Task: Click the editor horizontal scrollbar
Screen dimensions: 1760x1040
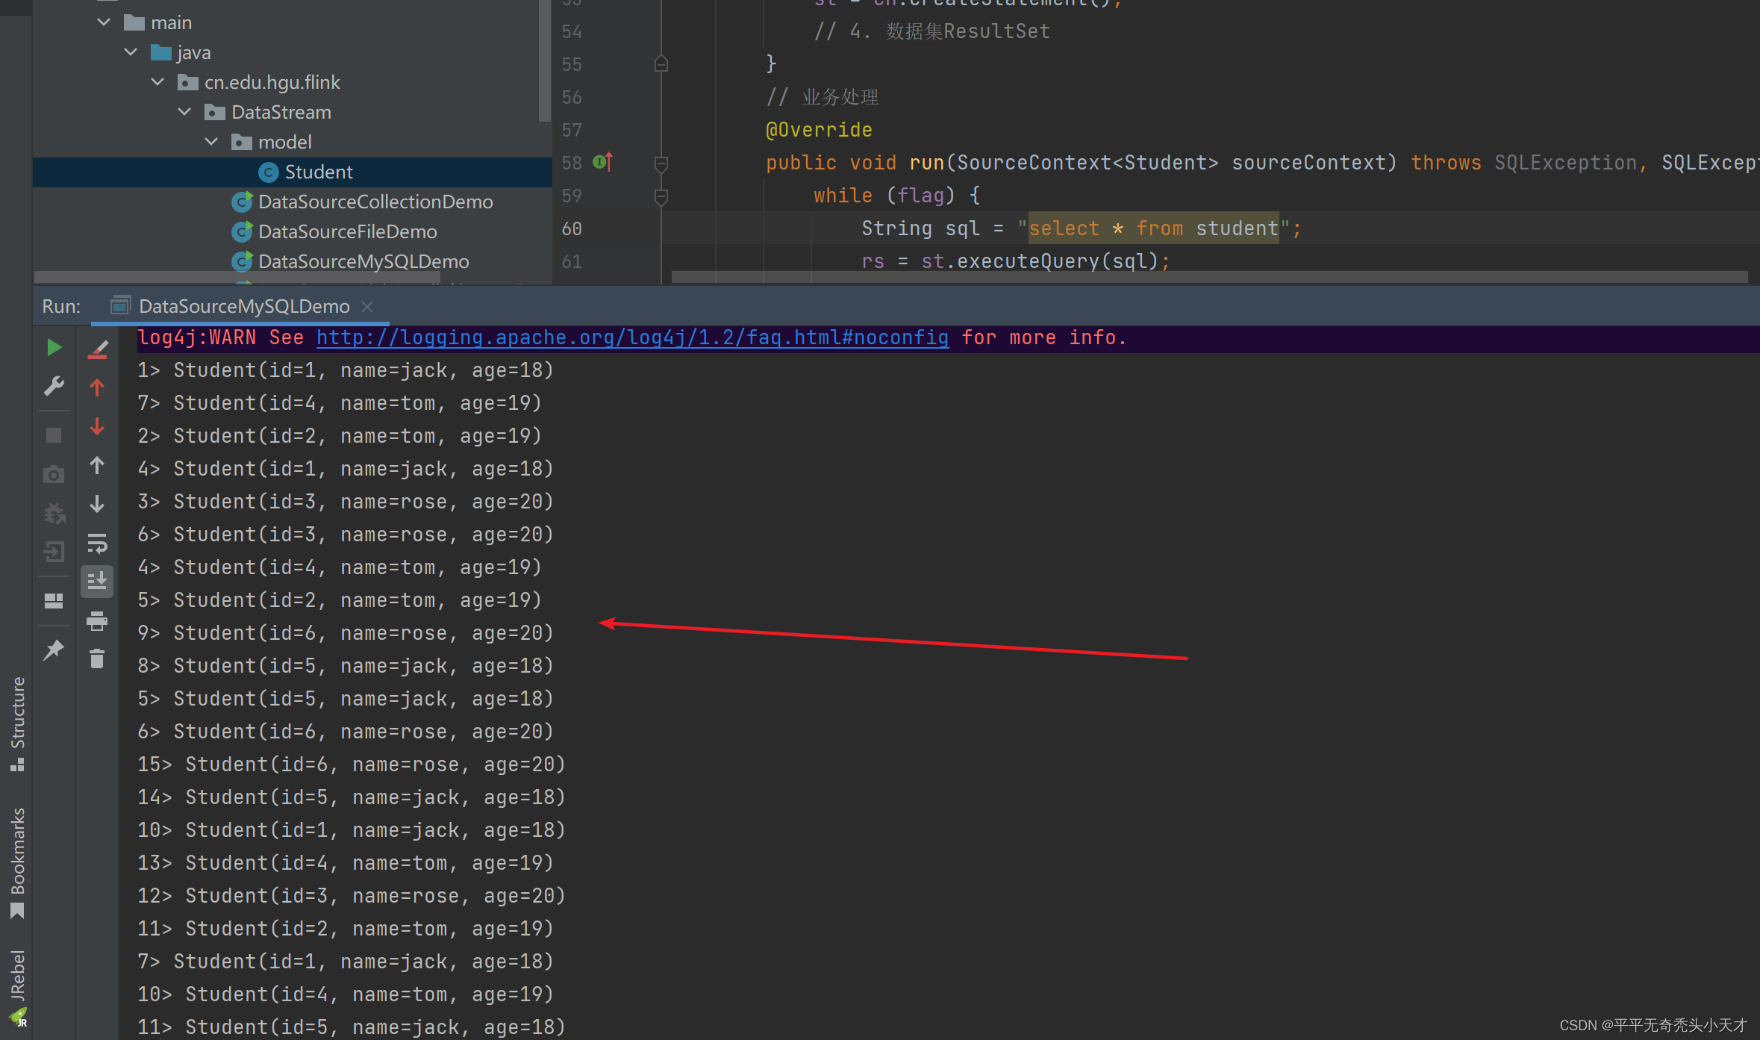Action: pos(1194,278)
